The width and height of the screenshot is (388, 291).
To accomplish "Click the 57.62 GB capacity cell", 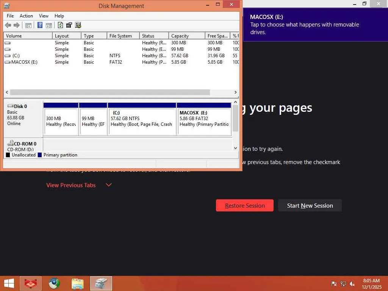I will click(x=180, y=55).
